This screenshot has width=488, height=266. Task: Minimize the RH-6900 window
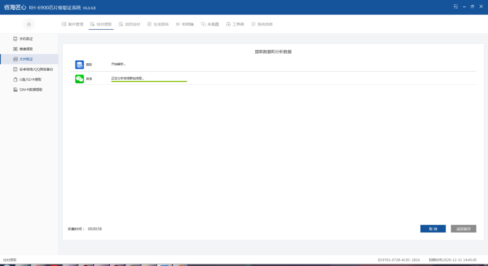(x=465, y=6)
